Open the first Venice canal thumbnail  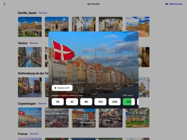30,57
